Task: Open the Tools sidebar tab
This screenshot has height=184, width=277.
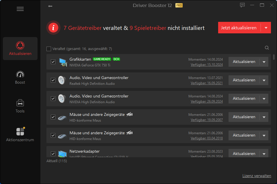Action: [x=20, y=106]
